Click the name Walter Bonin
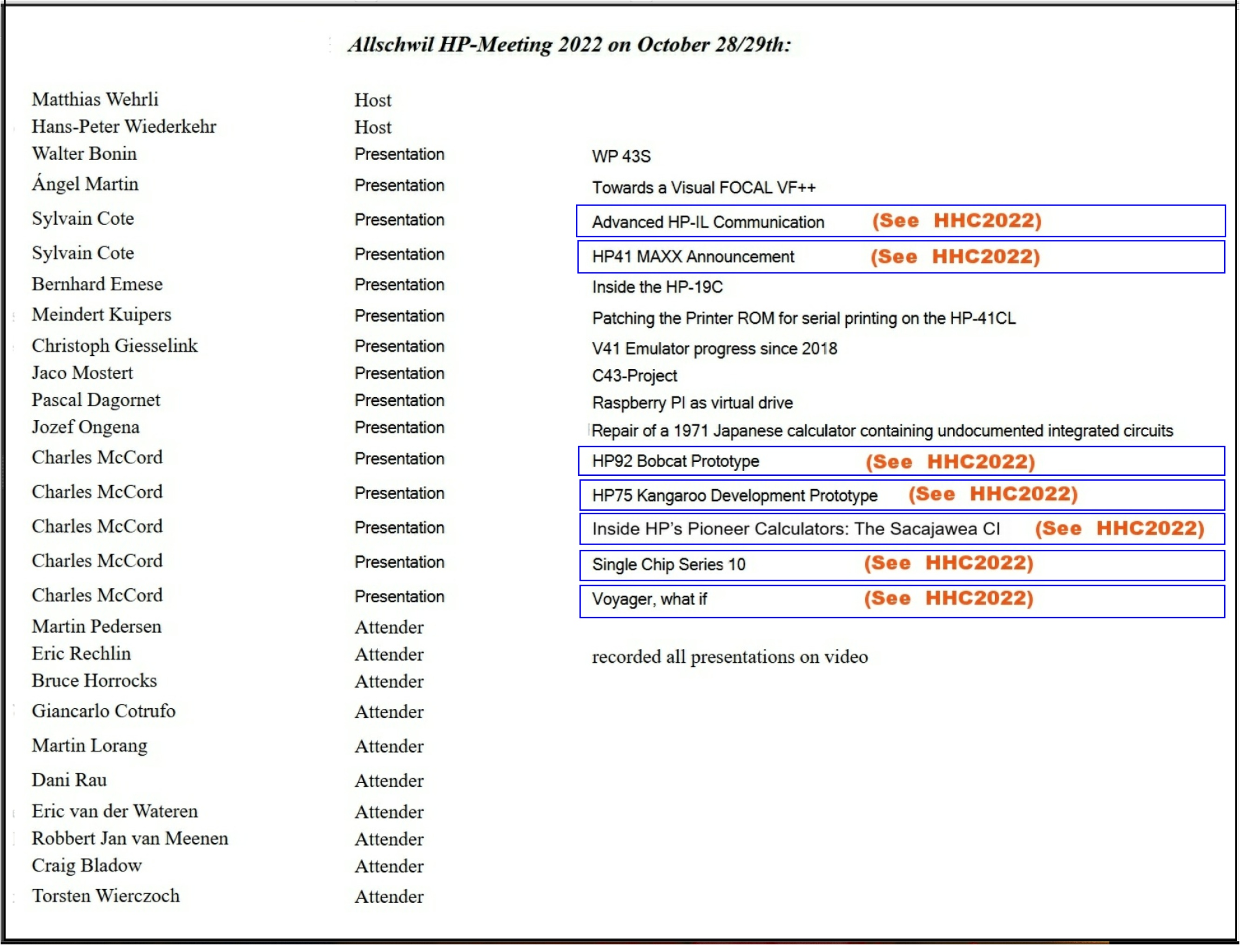The image size is (1240, 945). point(84,153)
